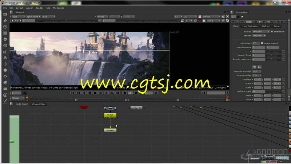Click the camera lock icon in the viewer toolbar

click(200, 17)
